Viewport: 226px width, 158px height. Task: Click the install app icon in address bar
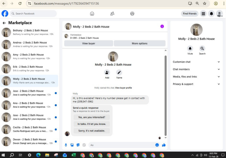[x=190, y=3]
